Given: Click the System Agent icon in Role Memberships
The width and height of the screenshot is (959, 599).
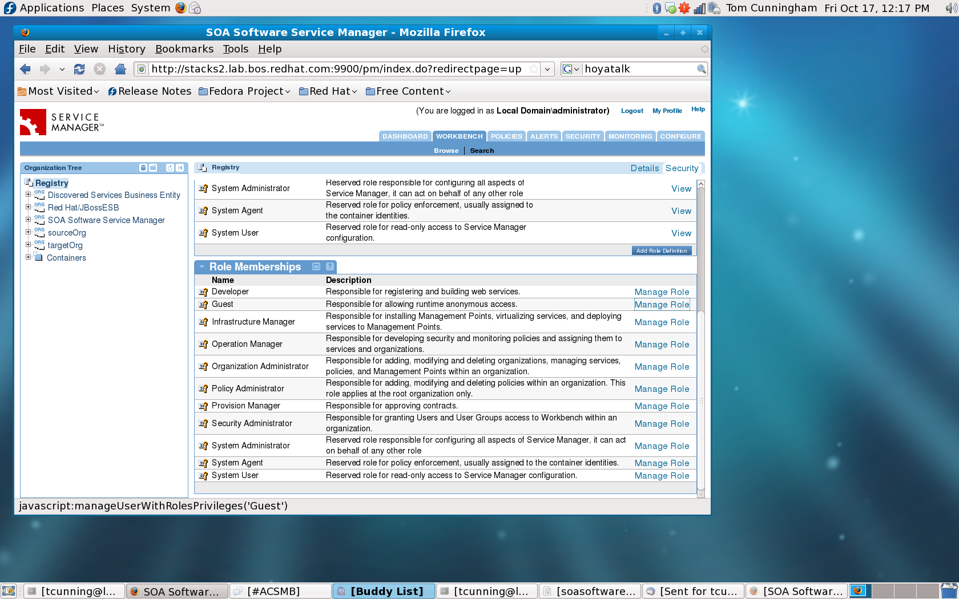Looking at the screenshot, I should pyautogui.click(x=203, y=463).
